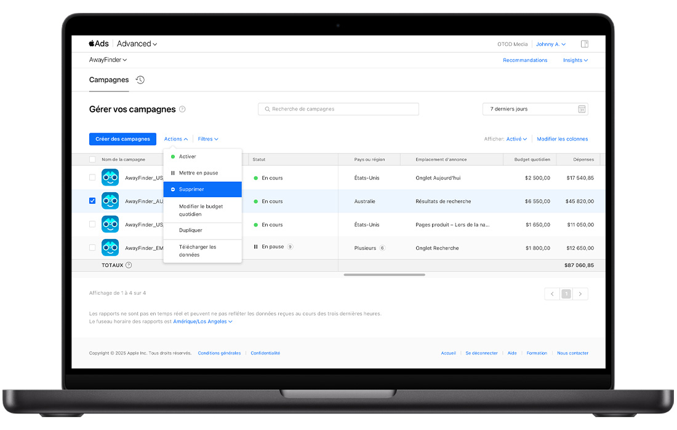Open the calendar icon in date range field
This screenshot has height=430, width=677.
(x=582, y=109)
